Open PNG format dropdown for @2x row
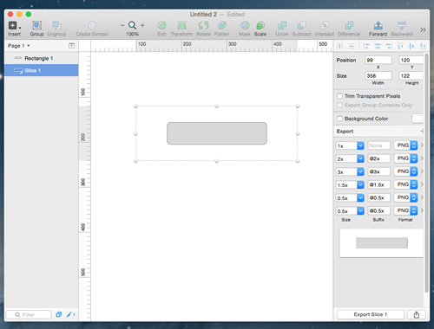Image resolution: width=434 pixels, height=329 pixels. 405,158
